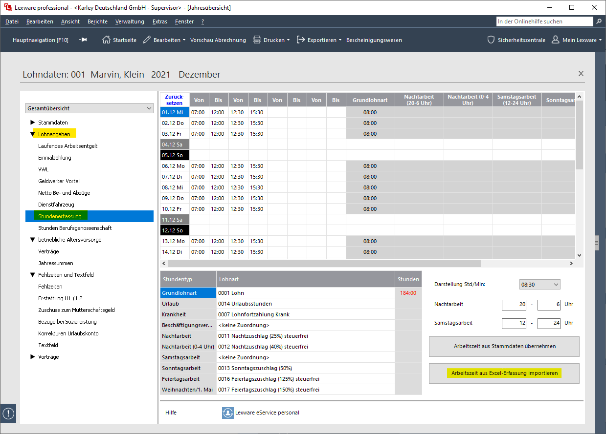Screen dimensions: 606x434
Task: Click the Exportieren arrow icon
Action: click(301, 40)
